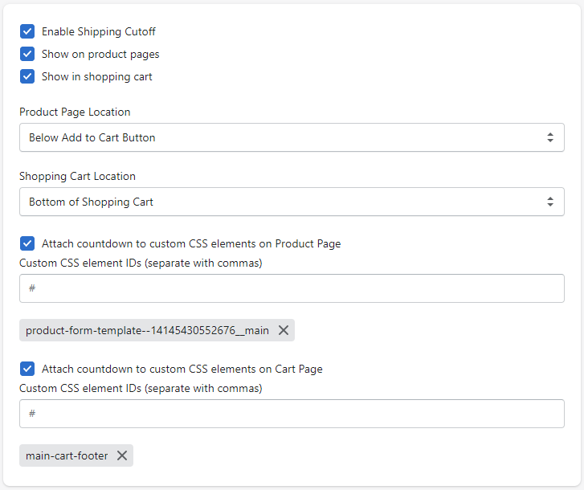Select the product-form-template--14145430552676__main tag text
The width and height of the screenshot is (584, 490).
coord(147,330)
